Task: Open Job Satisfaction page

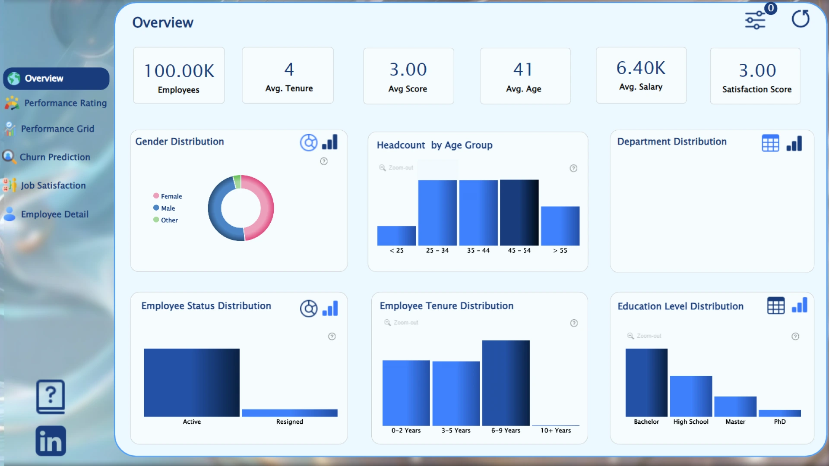Action: pos(53,186)
